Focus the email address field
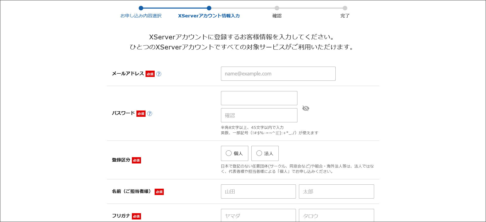 point(278,74)
